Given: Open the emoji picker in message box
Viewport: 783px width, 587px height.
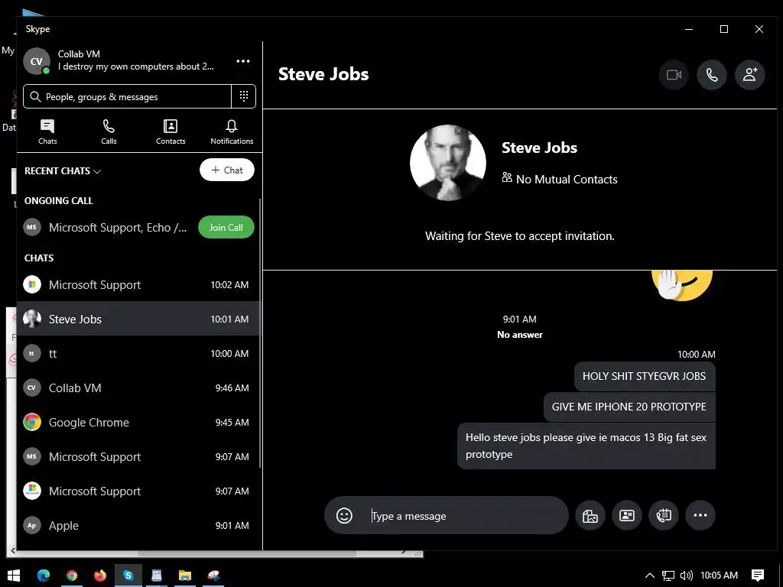Looking at the screenshot, I should tap(344, 516).
